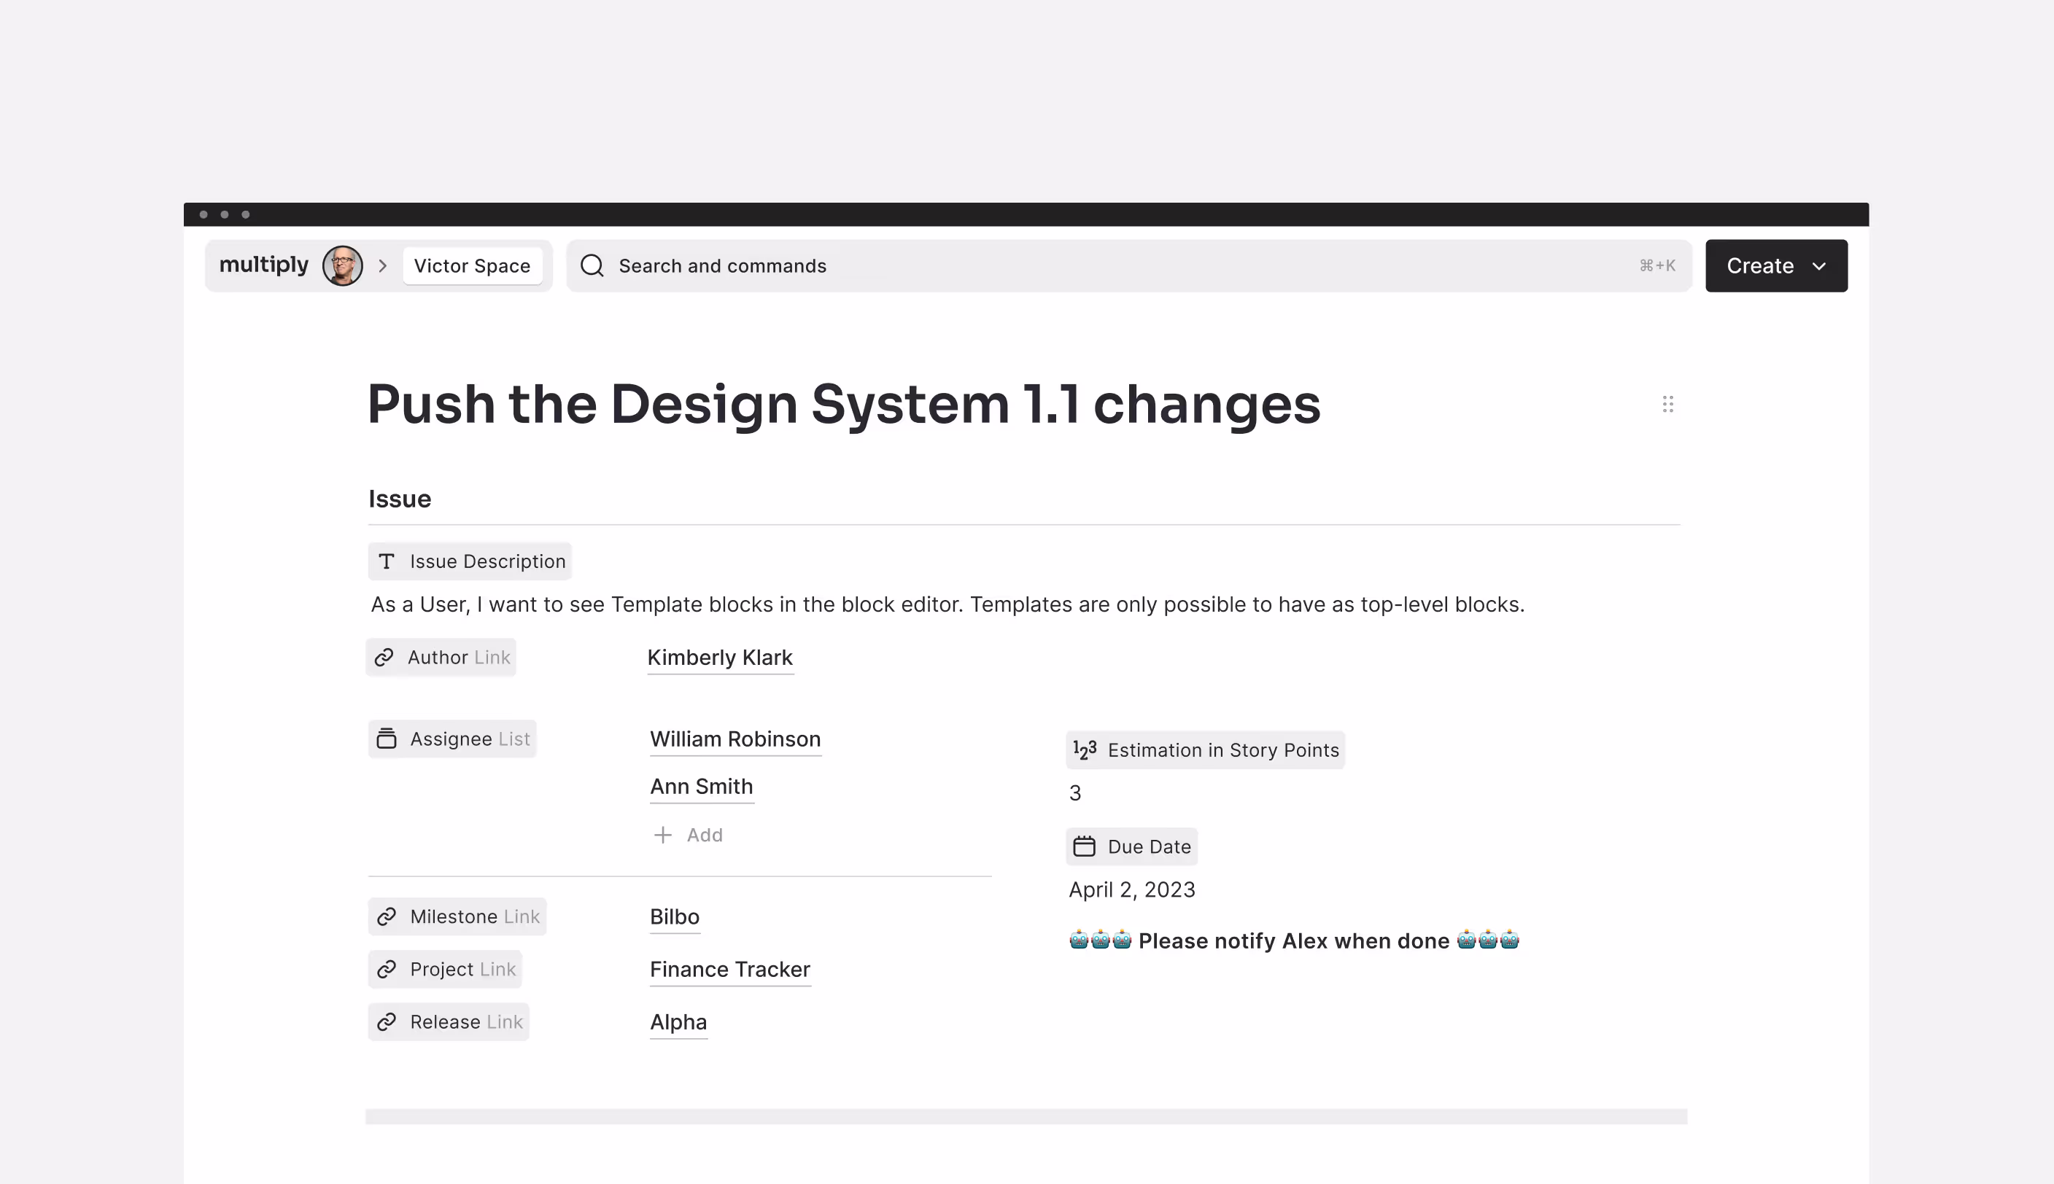The width and height of the screenshot is (2054, 1184).
Task: Click the breadcrumb chevron arrow
Action: (382, 266)
